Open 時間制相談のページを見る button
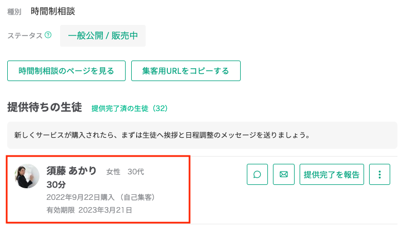The image size is (408, 231). 66,71
